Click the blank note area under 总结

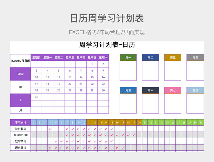[x=195, y=104]
